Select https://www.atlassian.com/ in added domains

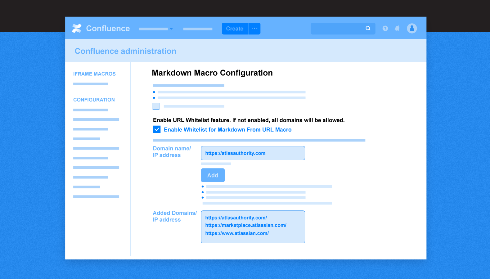(x=237, y=233)
